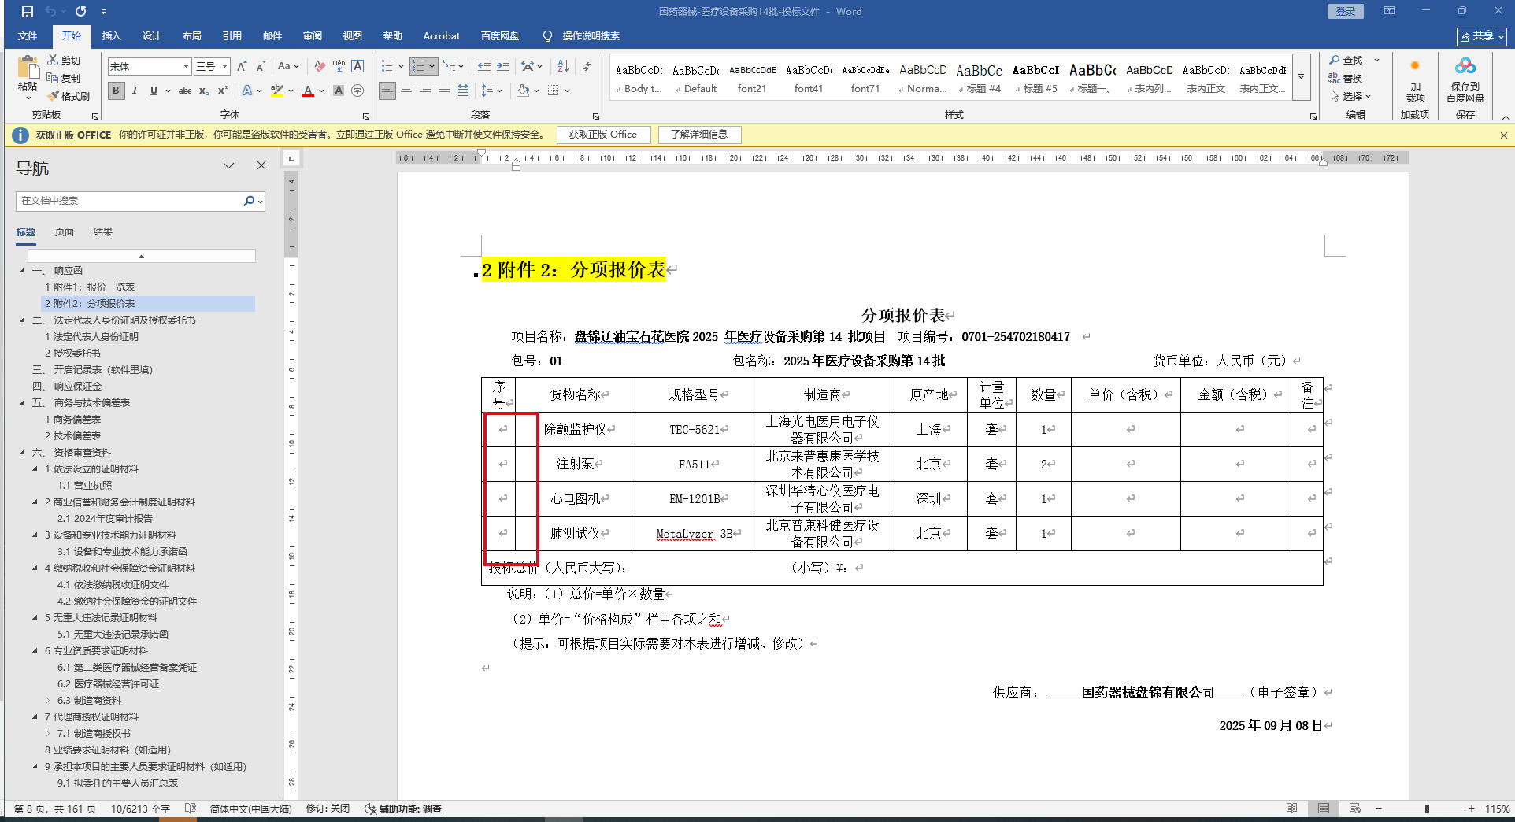Open the font size dropdown (三号)

pyautogui.click(x=225, y=67)
